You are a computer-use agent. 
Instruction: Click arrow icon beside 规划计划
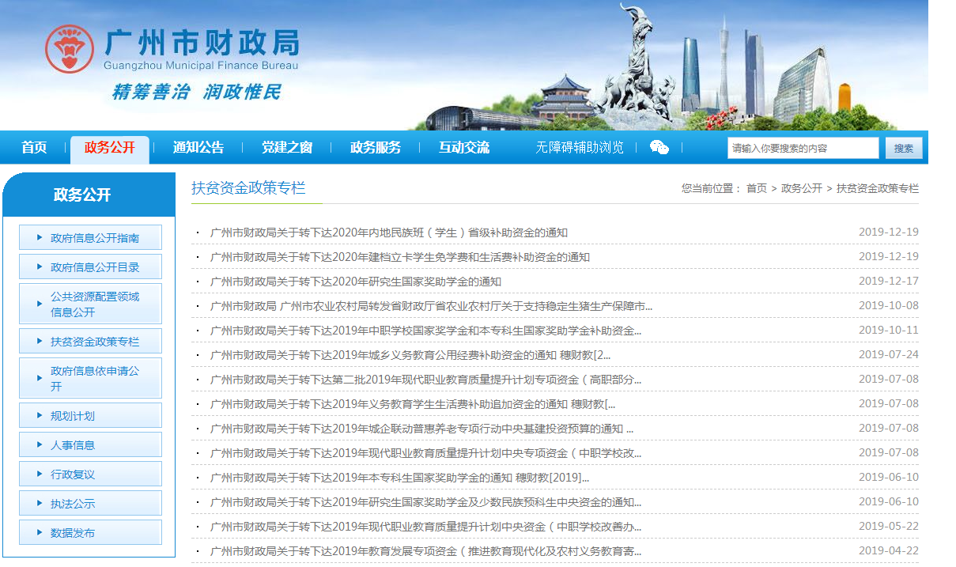(40, 415)
